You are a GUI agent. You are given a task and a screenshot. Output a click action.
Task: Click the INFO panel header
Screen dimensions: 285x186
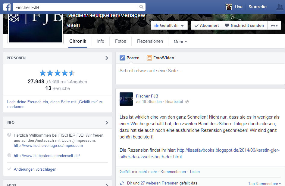click(x=58, y=122)
